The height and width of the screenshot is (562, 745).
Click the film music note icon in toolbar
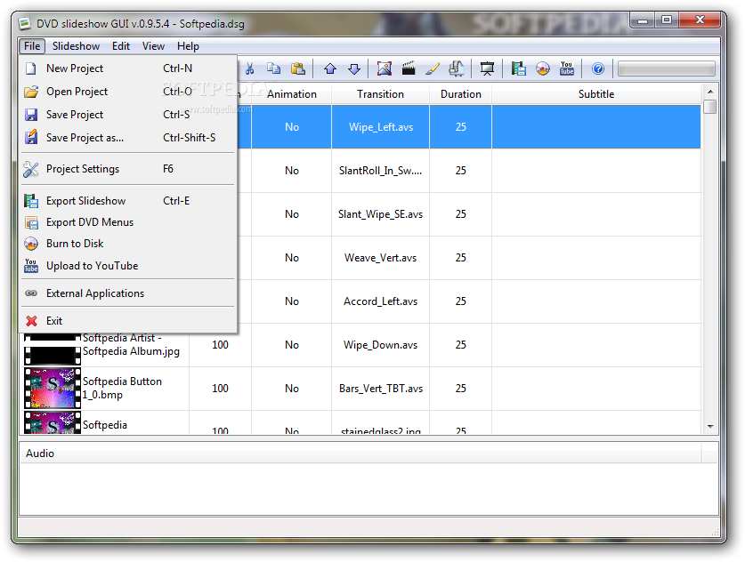click(x=456, y=68)
